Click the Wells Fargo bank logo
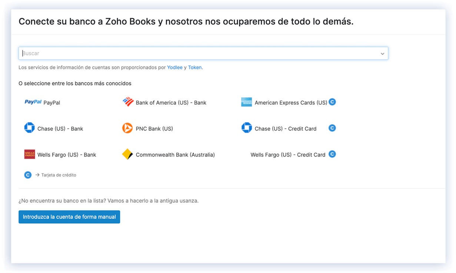456x273 pixels. point(30,154)
